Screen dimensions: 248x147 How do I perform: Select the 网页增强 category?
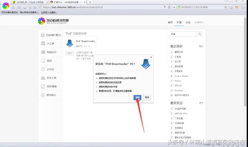coord(51,86)
